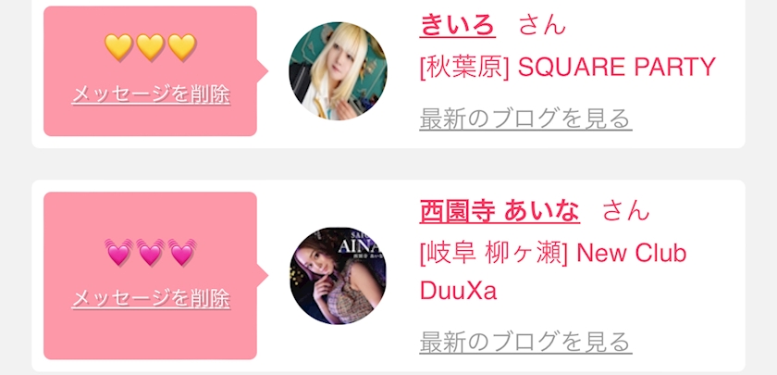Open きいろ's profile name link
This screenshot has height=375, width=777.
[x=457, y=24]
